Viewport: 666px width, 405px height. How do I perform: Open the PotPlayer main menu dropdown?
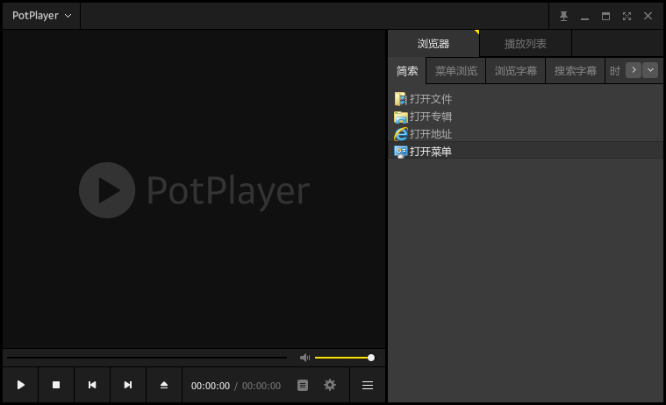pyautogui.click(x=41, y=16)
